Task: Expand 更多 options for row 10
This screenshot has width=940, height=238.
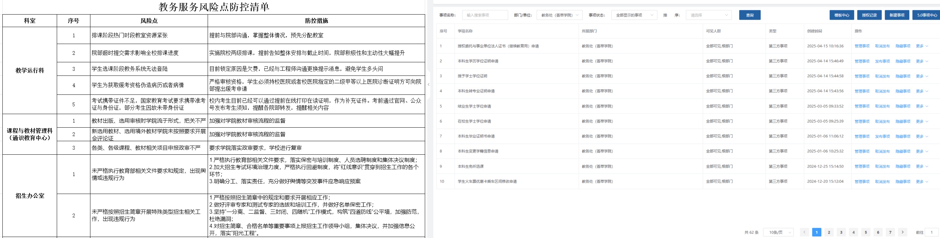Action: point(921,182)
